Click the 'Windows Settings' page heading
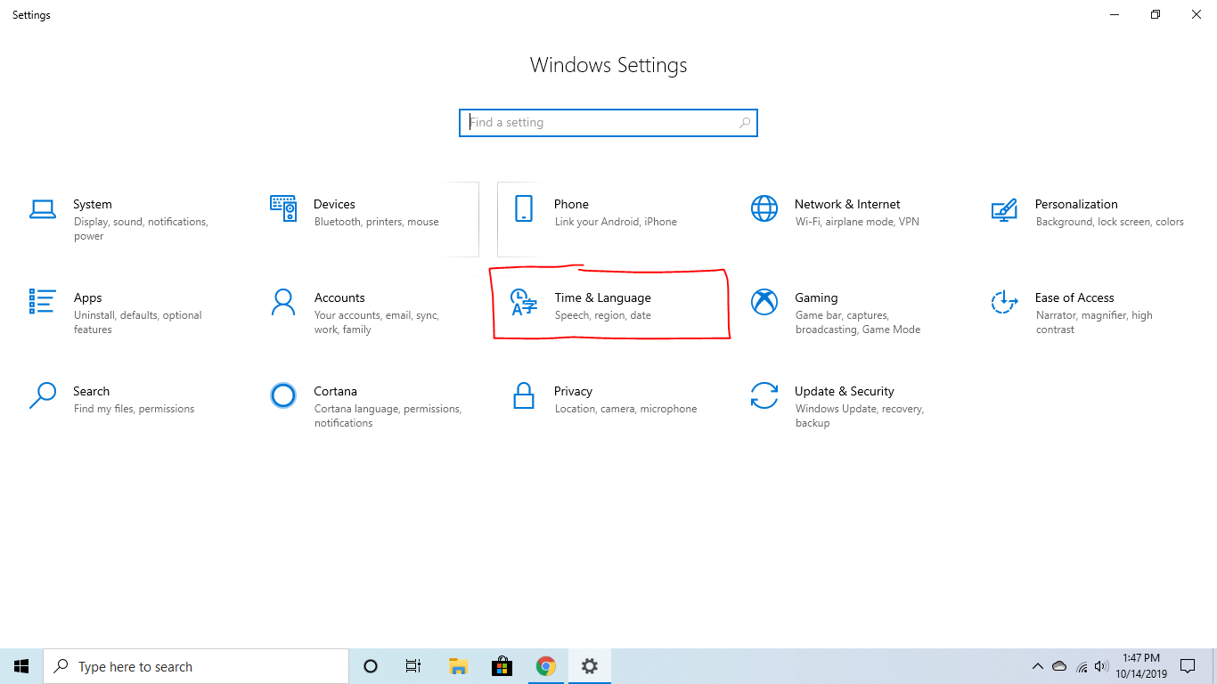 (608, 65)
